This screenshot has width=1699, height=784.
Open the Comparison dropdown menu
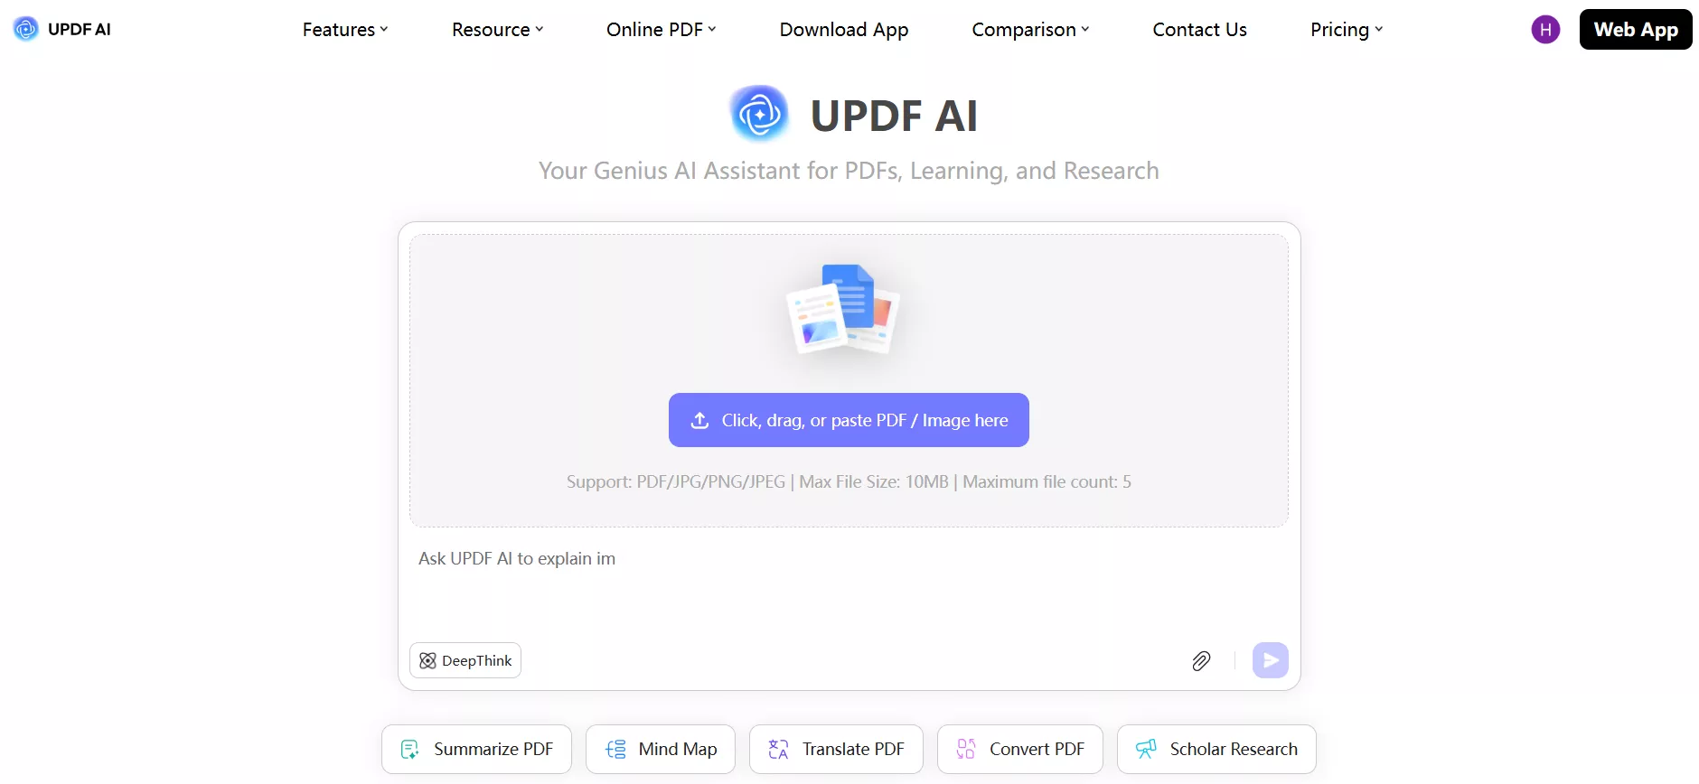click(1031, 30)
